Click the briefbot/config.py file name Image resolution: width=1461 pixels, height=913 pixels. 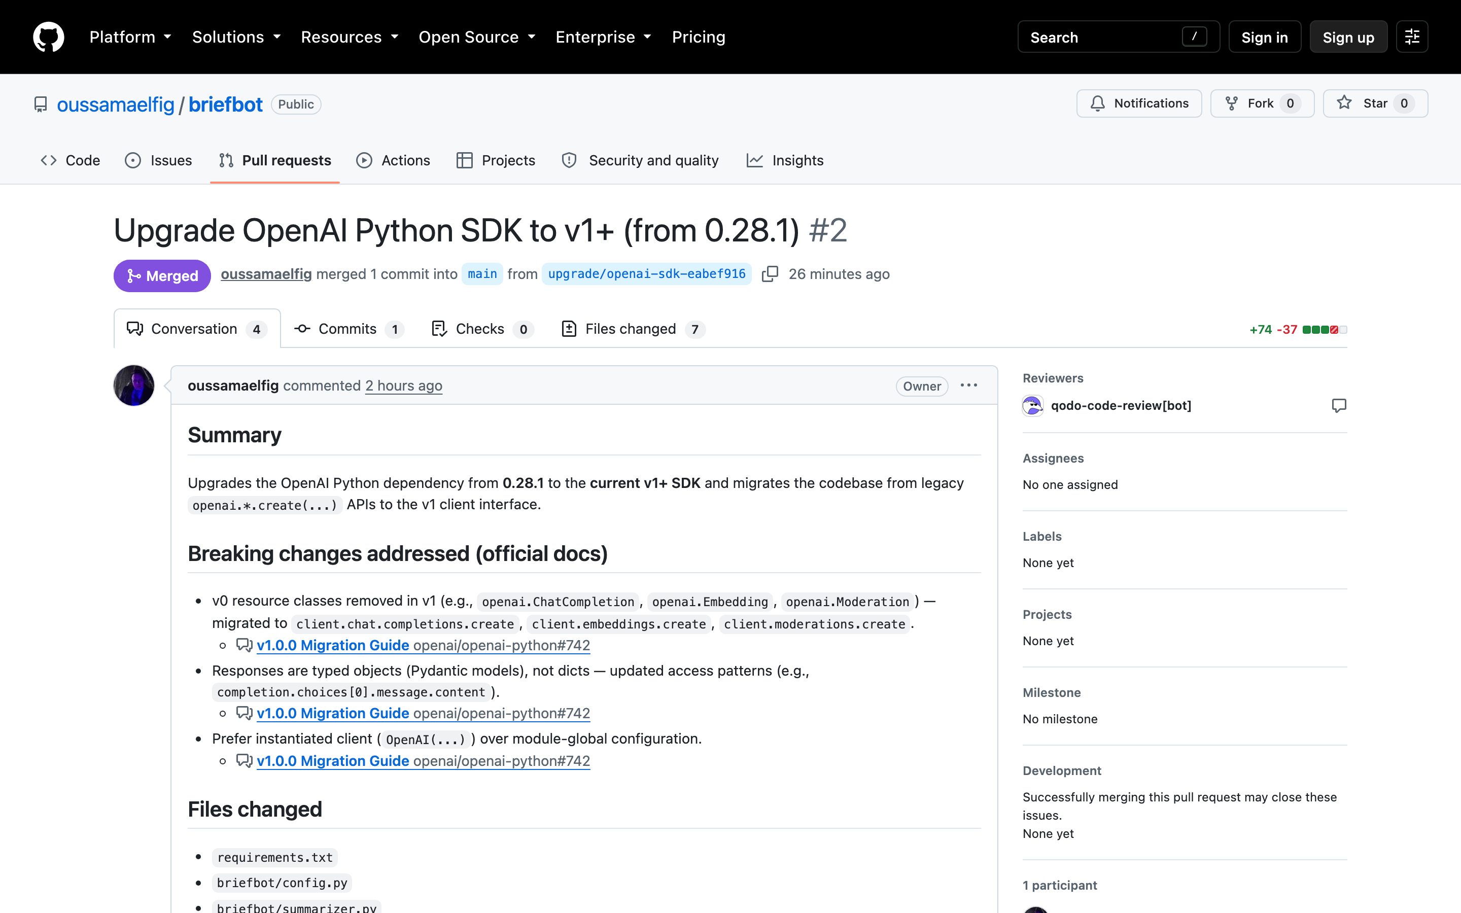pyautogui.click(x=282, y=882)
